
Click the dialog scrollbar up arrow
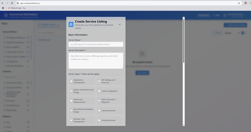pyautogui.click(x=184, y=18)
